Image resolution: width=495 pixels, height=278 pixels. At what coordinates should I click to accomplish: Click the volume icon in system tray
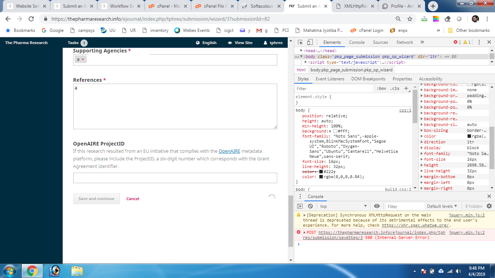(459, 271)
